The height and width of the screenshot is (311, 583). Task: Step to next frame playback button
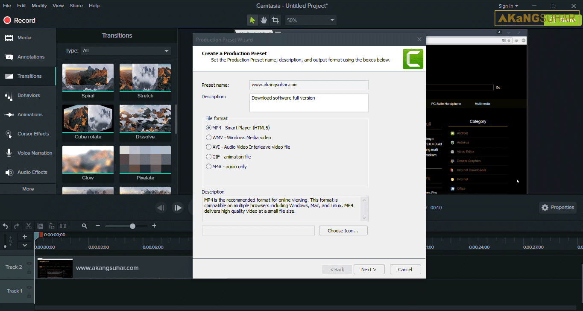pyautogui.click(x=177, y=208)
